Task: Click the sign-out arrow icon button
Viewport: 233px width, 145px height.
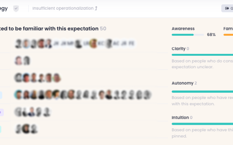Action: click(227, 8)
